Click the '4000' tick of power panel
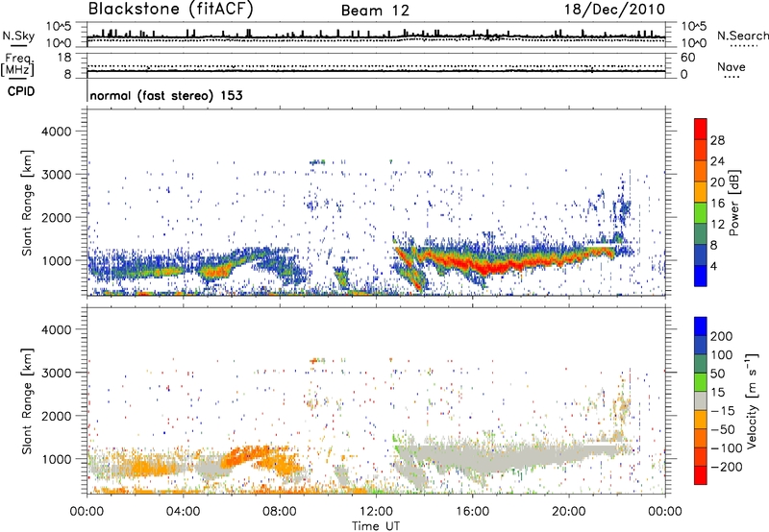The image size is (769, 532). tap(57, 132)
